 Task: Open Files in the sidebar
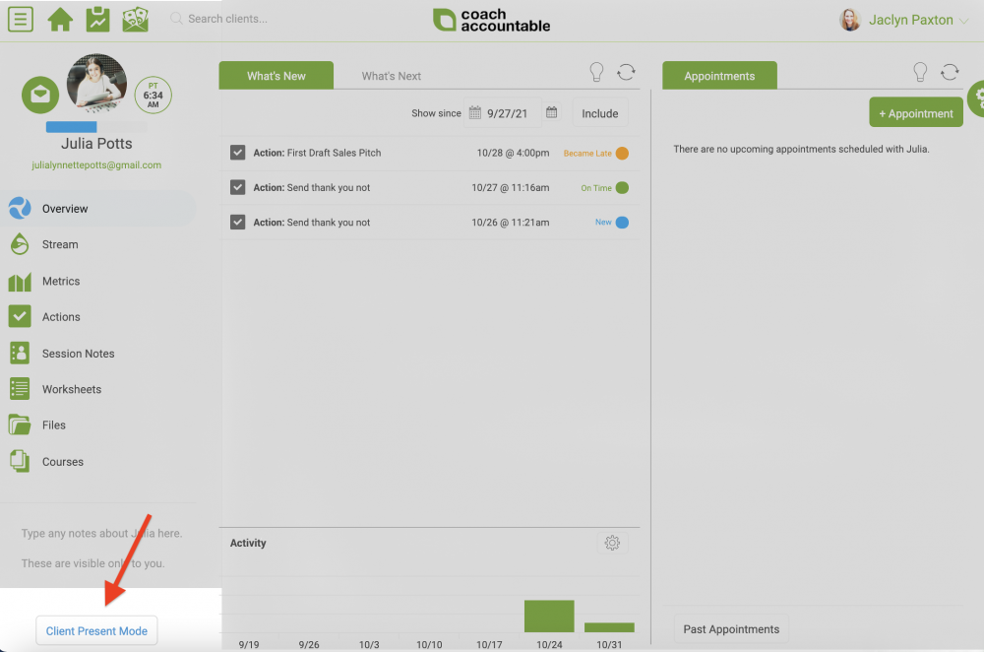54,425
